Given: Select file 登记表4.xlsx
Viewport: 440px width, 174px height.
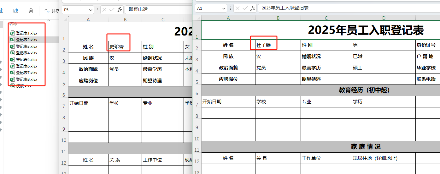Looking at the screenshot, I should coord(26,53).
